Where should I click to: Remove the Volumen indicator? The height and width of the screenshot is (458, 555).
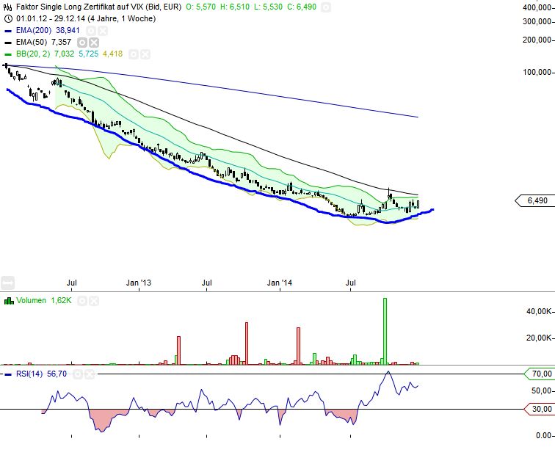[94, 301]
